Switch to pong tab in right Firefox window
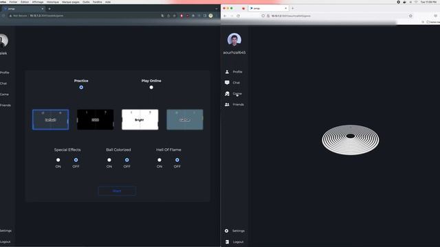Viewport: 440px width, 247px height. click(268, 8)
